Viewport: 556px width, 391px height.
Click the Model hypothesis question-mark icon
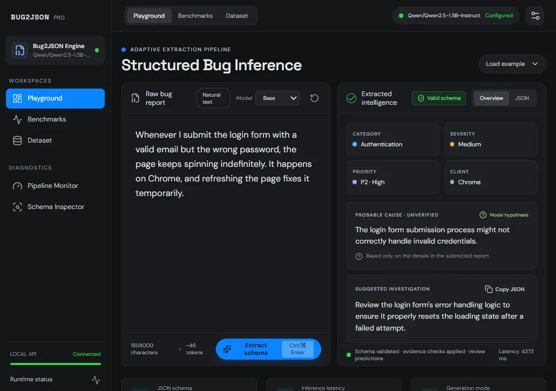click(x=483, y=214)
